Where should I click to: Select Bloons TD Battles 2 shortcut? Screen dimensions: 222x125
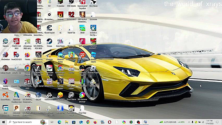coord(71,43)
